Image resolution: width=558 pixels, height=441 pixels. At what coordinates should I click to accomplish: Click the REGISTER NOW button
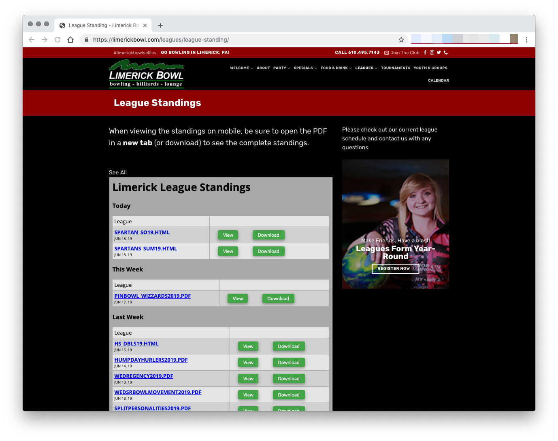coord(395,268)
